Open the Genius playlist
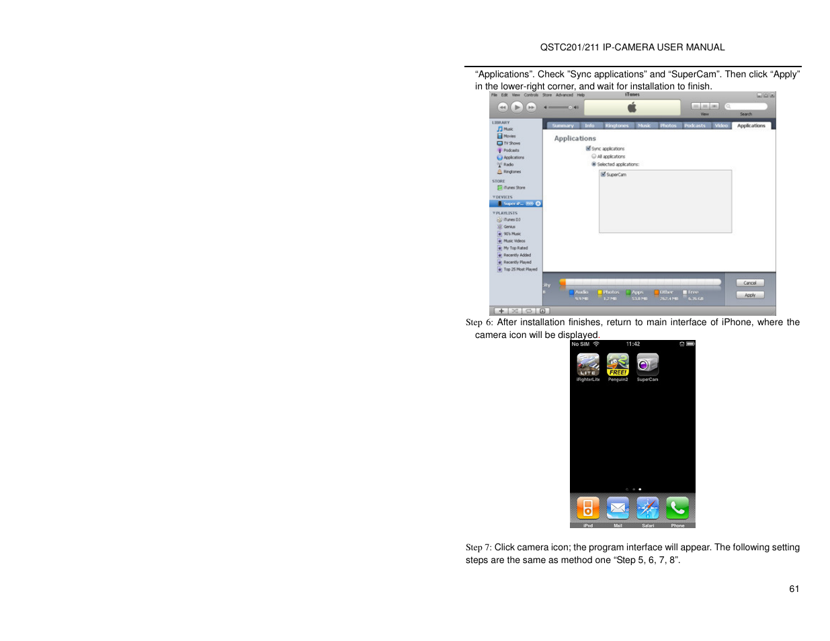The image size is (830, 641). [x=506, y=227]
